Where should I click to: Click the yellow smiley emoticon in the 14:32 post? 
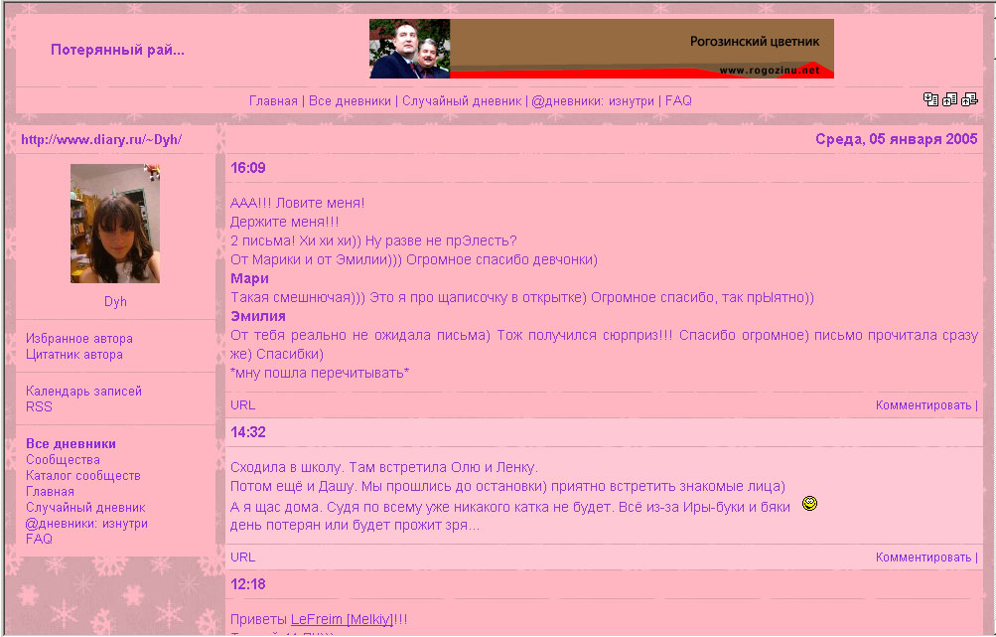click(809, 505)
